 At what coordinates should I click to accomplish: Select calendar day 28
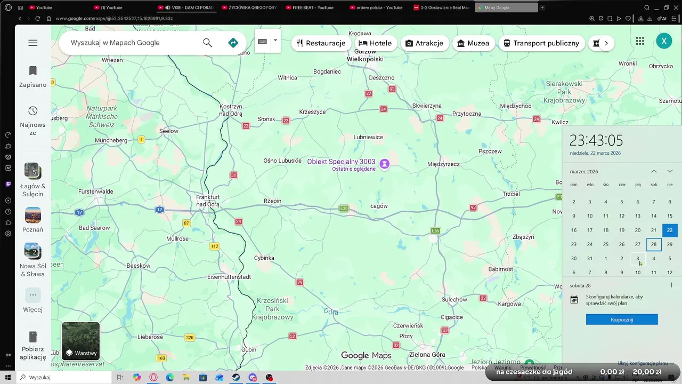click(654, 244)
